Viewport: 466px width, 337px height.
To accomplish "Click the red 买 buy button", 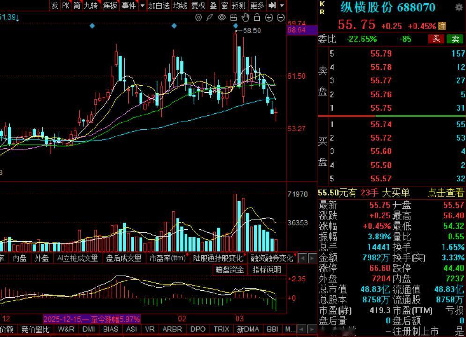I will point(436,39).
